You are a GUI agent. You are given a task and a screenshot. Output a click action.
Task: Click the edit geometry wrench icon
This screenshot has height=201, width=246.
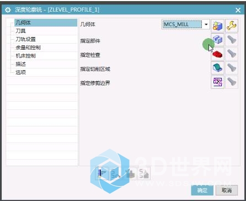232,25
